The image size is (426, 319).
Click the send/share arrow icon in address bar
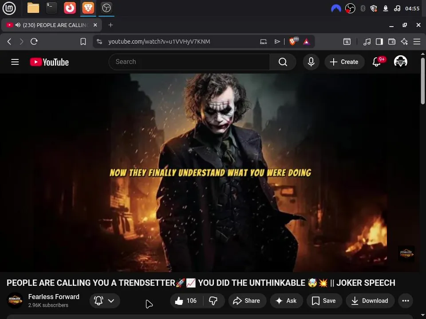277,42
